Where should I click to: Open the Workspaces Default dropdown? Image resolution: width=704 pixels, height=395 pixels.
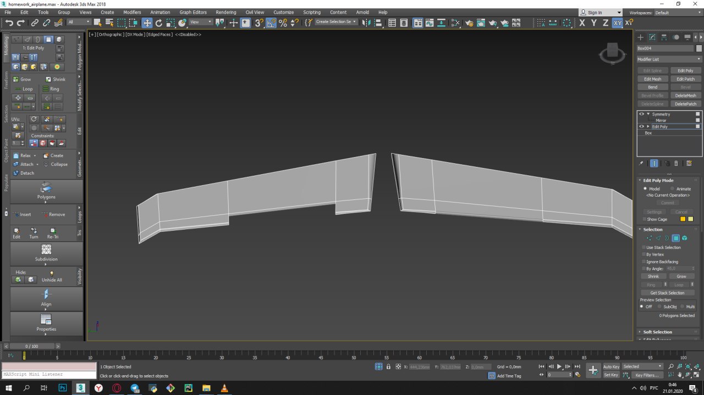click(678, 13)
